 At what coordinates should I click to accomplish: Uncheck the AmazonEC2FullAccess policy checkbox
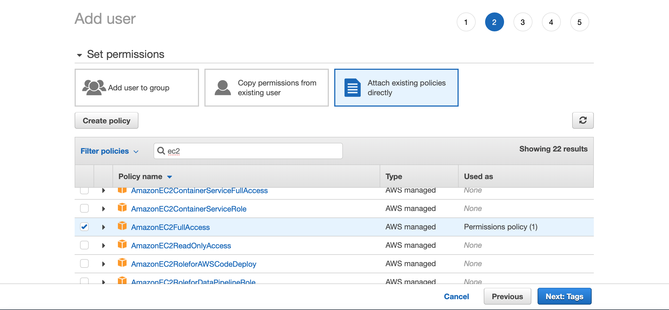(84, 227)
